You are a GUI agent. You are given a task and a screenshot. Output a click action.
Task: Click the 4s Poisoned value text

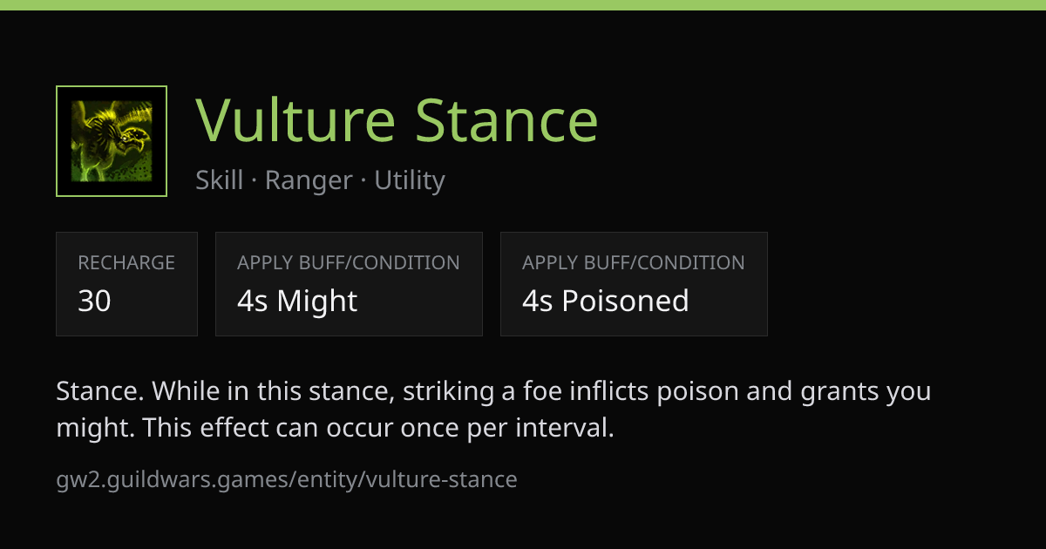606,301
